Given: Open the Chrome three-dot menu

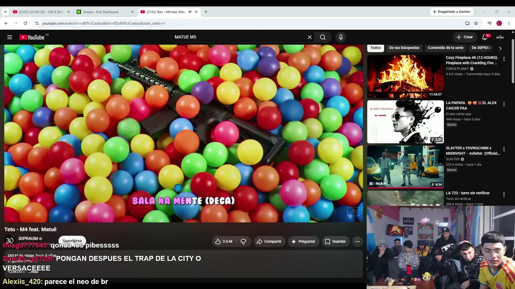Looking at the screenshot, I should coord(509,23).
